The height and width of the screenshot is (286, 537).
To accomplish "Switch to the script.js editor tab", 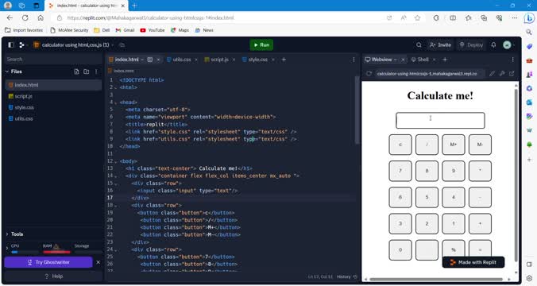I will pyautogui.click(x=219, y=60).
